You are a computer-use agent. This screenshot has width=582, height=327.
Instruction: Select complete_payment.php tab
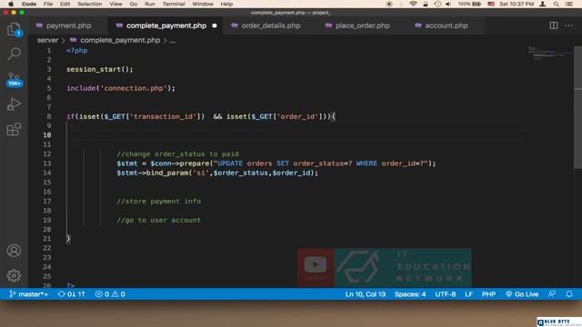click(x=166, y=25)
